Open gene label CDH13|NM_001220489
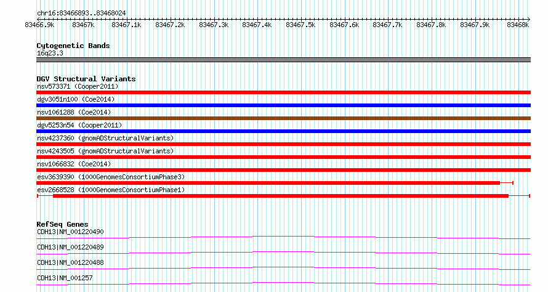The image size is (548, 292). 70,247
